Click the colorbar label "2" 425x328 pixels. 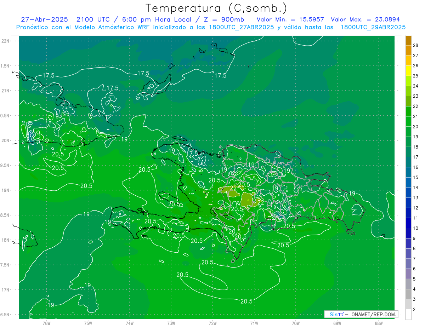[x=414, y=310]
